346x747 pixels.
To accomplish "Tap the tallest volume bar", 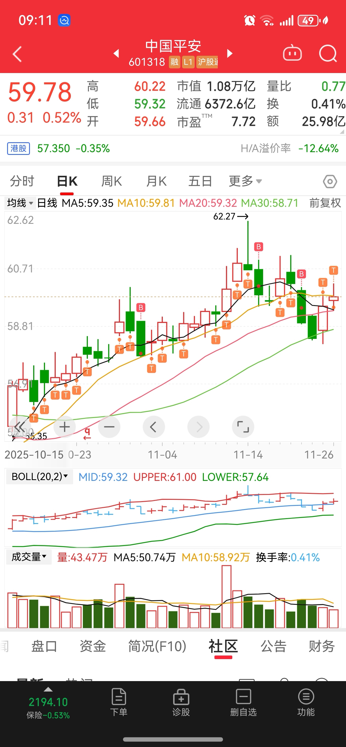I will click(x=227, y=597).
